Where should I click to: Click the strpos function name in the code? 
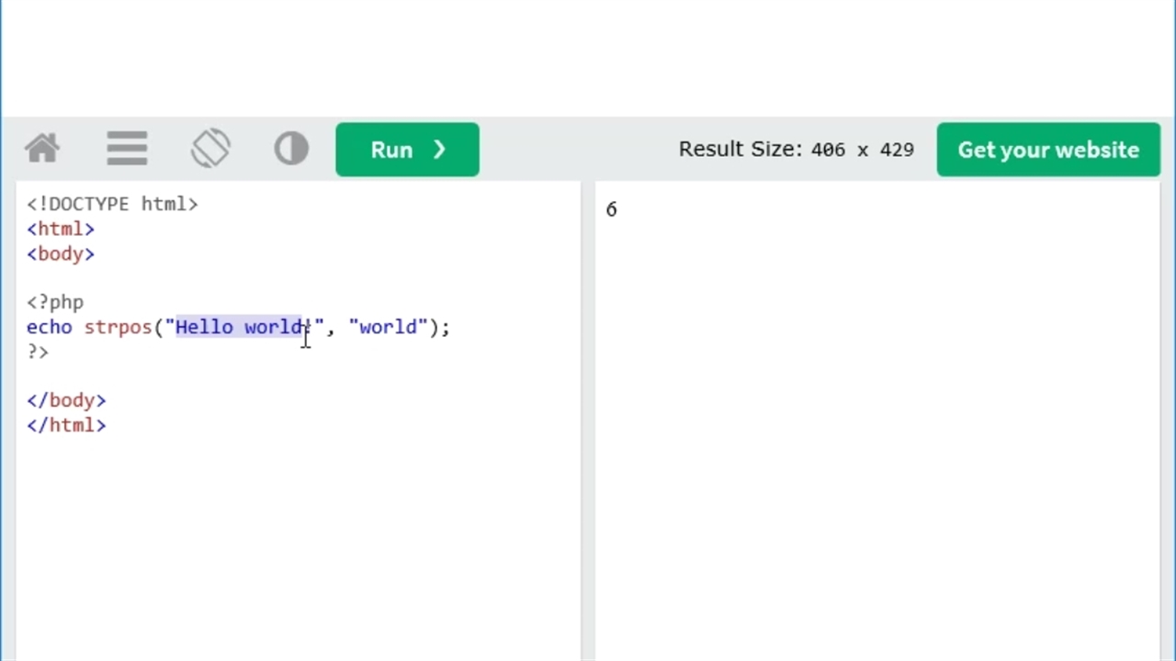118,327
